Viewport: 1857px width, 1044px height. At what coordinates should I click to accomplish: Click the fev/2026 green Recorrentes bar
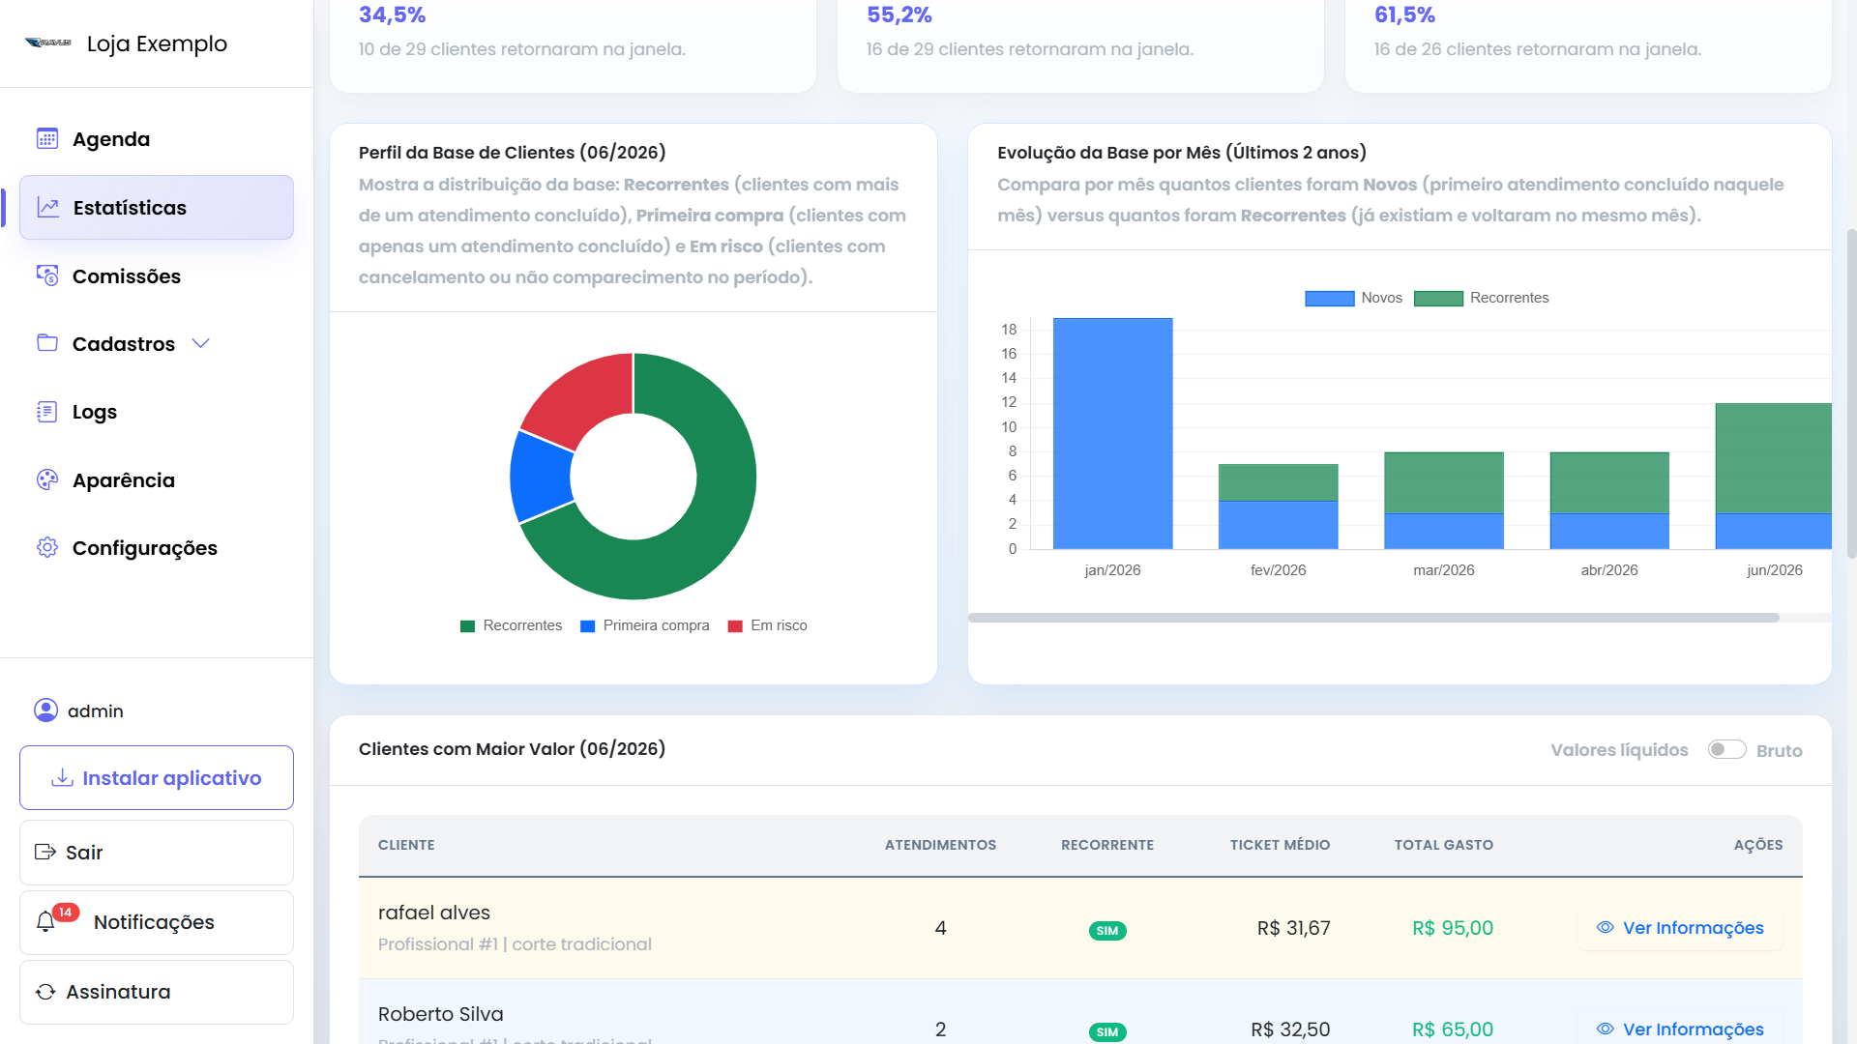(1278, 481)
